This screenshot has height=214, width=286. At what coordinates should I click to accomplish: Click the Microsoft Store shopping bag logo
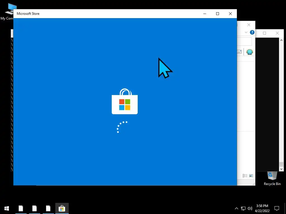125,101
